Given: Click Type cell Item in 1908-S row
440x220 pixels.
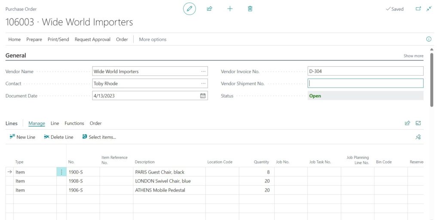Looking at the screenshot, I should [x=35, y=181].
